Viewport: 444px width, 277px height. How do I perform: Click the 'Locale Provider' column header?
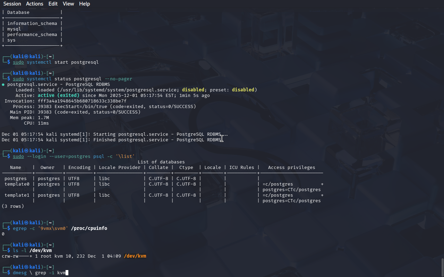tap(120, 168)
